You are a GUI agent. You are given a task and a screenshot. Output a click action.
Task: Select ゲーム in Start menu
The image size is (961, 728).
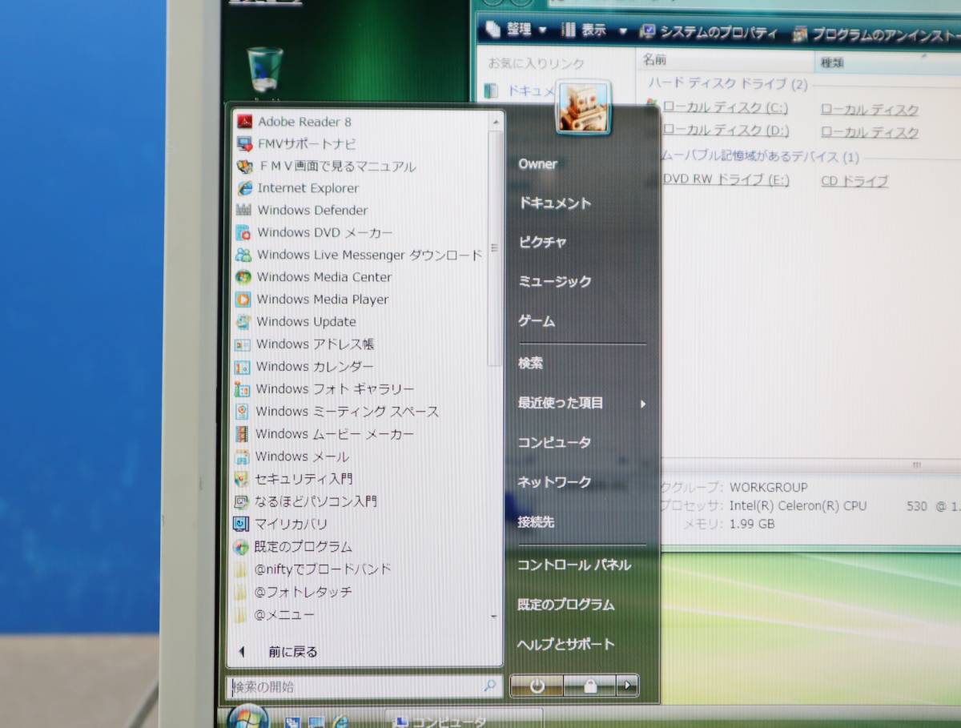[537, 321]
